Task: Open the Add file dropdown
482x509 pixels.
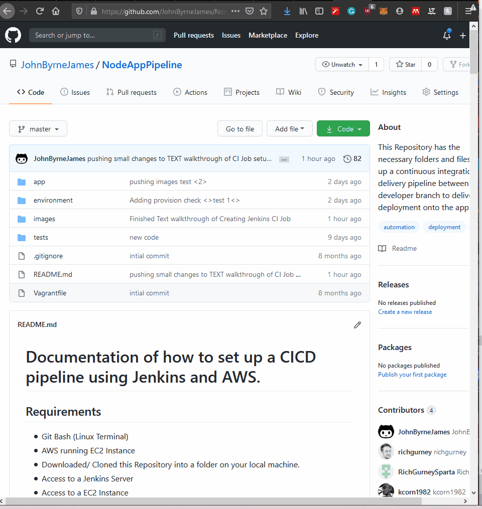Action: point(290,129)
